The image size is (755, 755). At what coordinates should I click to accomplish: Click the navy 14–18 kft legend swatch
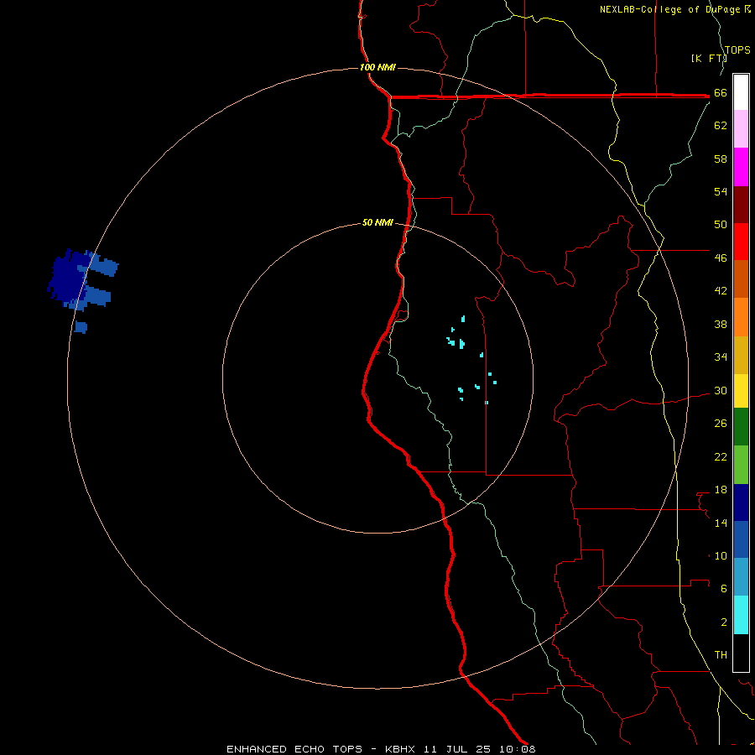tap(741, 502)
